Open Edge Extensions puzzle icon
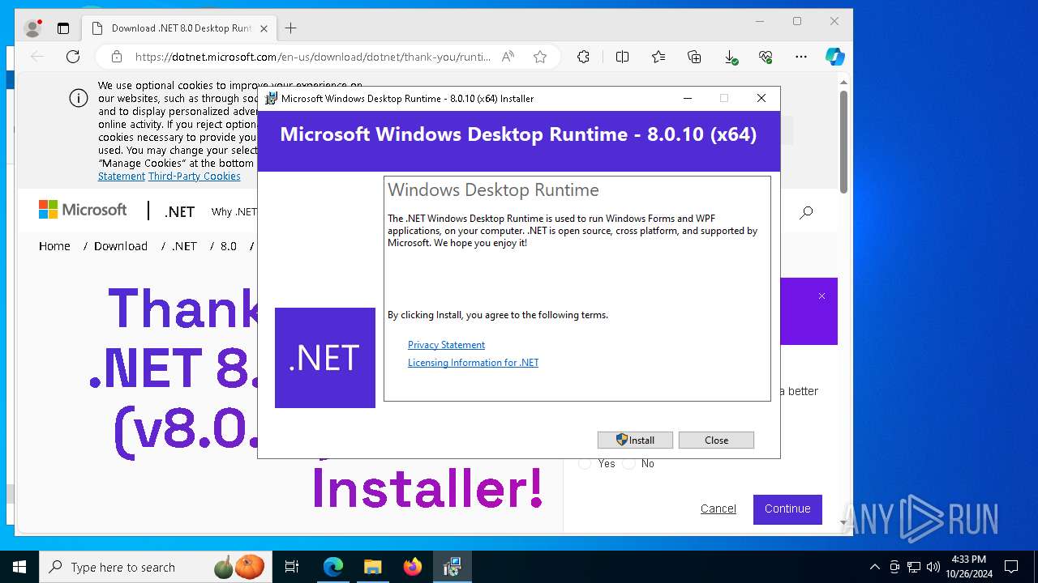1038x583 pixels. pos(583,57)
